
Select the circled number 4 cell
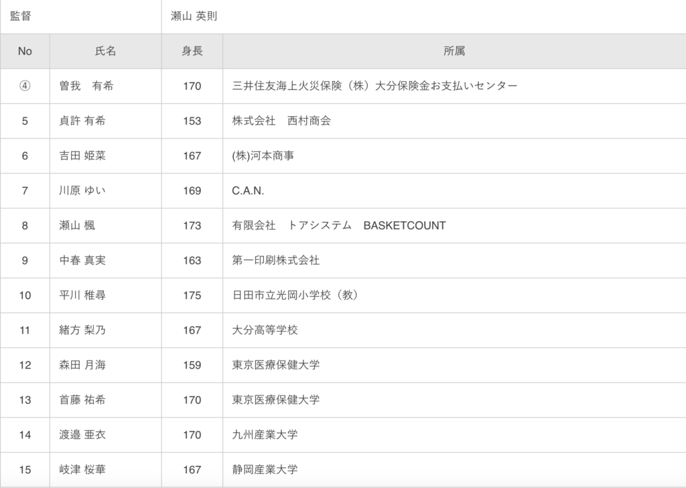25,86
